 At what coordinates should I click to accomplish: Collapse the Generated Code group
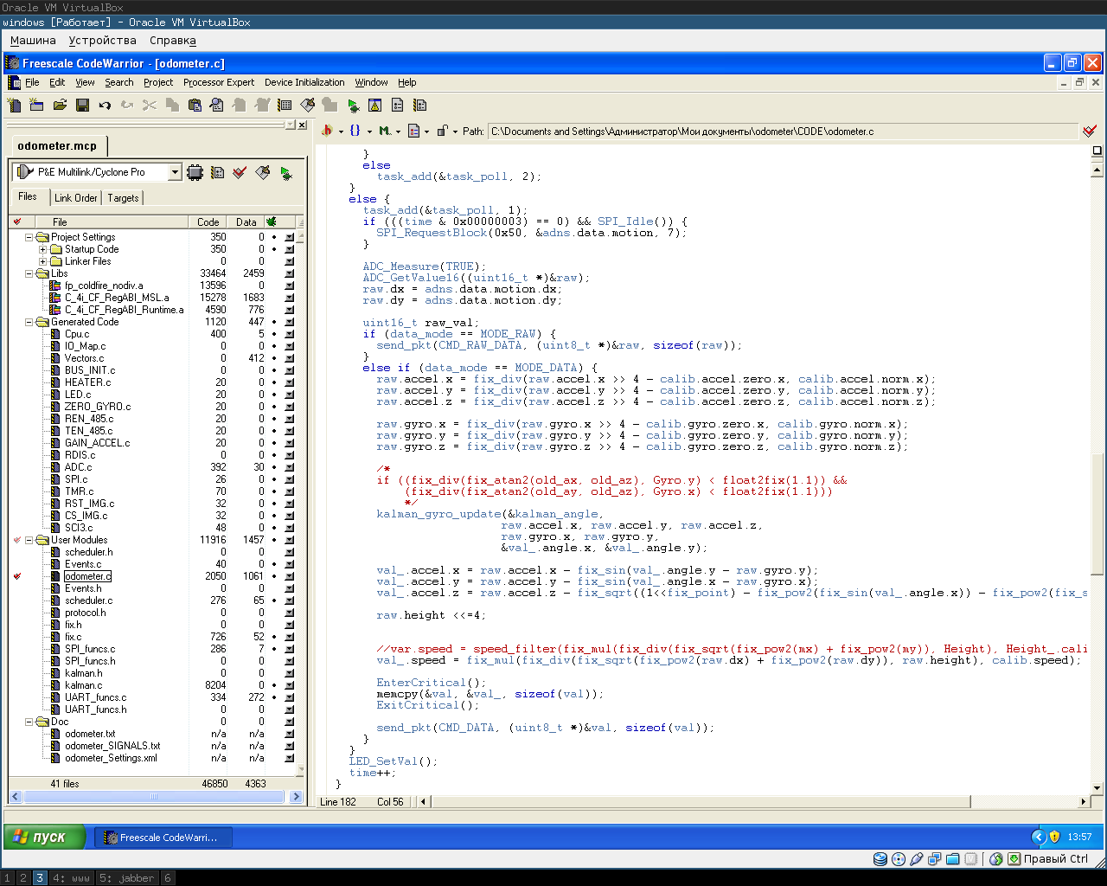29,322
